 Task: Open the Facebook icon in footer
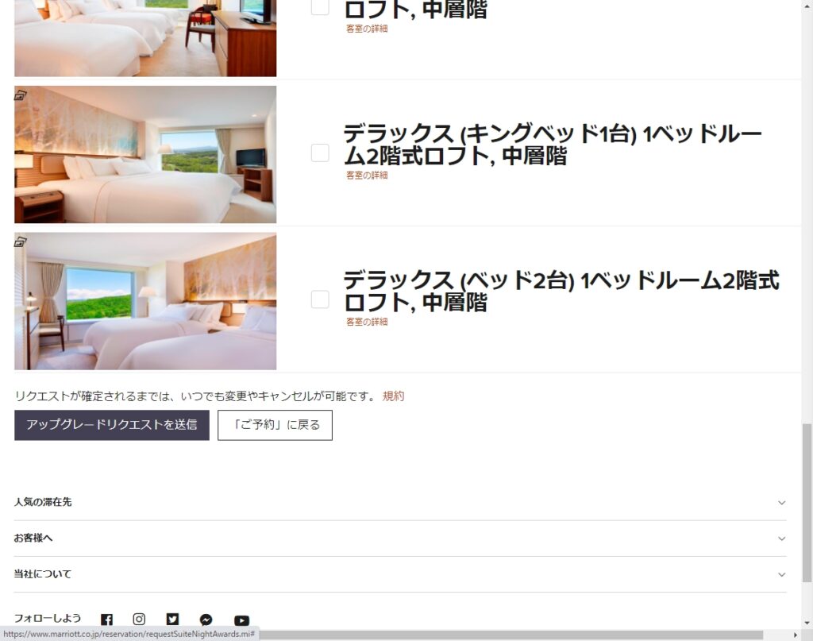[x=107, y=620]
